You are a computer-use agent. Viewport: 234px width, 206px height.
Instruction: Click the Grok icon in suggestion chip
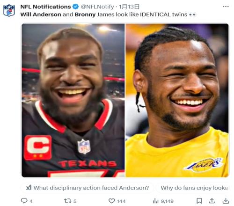[29, 188]
